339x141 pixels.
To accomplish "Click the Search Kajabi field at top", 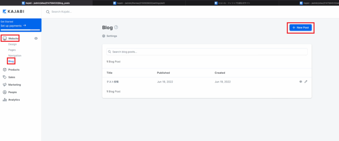I will 62,12.
